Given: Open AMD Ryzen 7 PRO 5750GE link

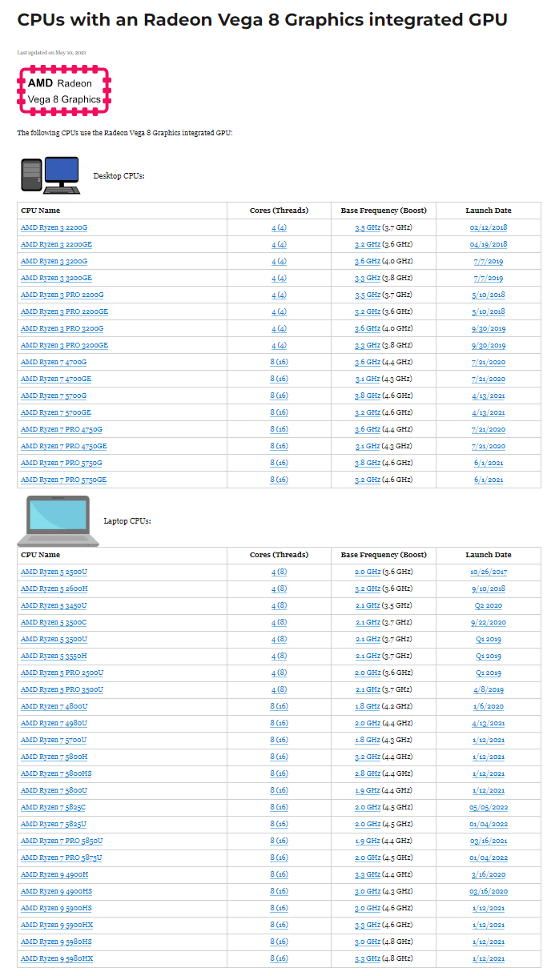Looking at the screenshot, I should tap(64, 480).
